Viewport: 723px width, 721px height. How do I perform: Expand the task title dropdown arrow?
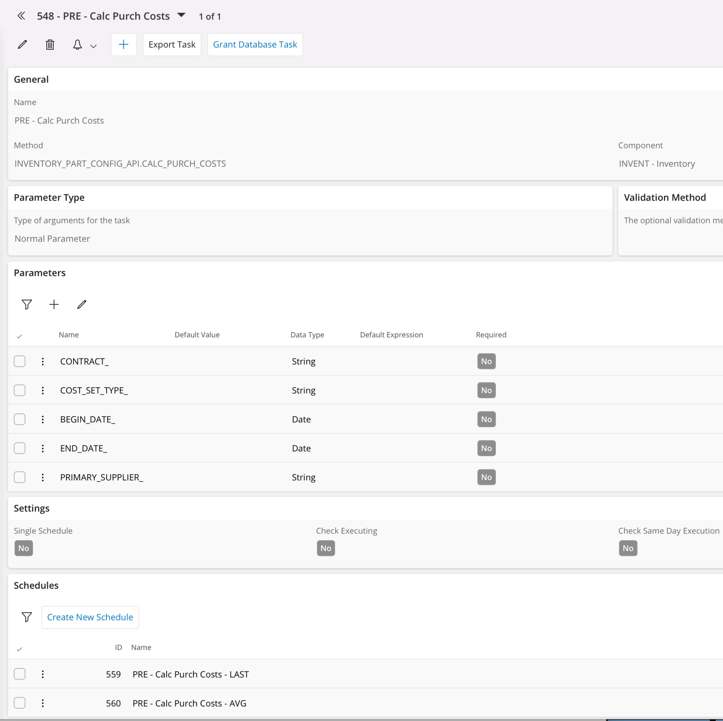tap(181, 15)
